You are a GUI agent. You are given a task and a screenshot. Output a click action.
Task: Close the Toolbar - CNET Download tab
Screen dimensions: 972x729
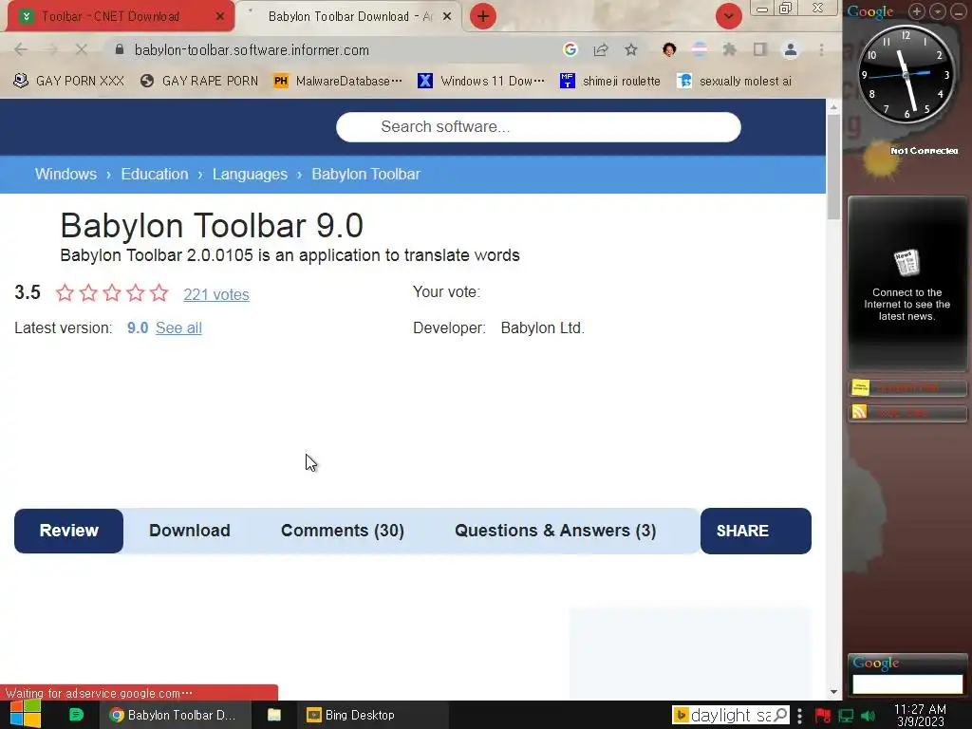click(219, 17)
